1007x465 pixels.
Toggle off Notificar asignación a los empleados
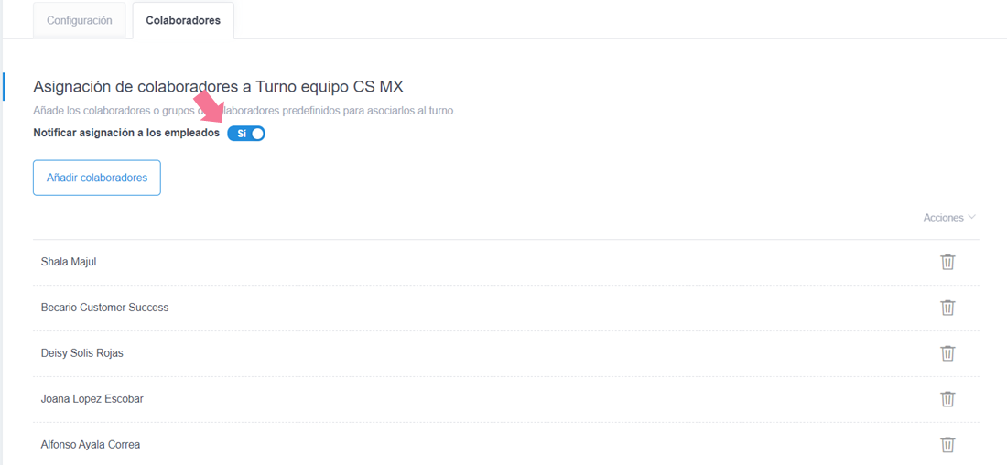point(246,134)
